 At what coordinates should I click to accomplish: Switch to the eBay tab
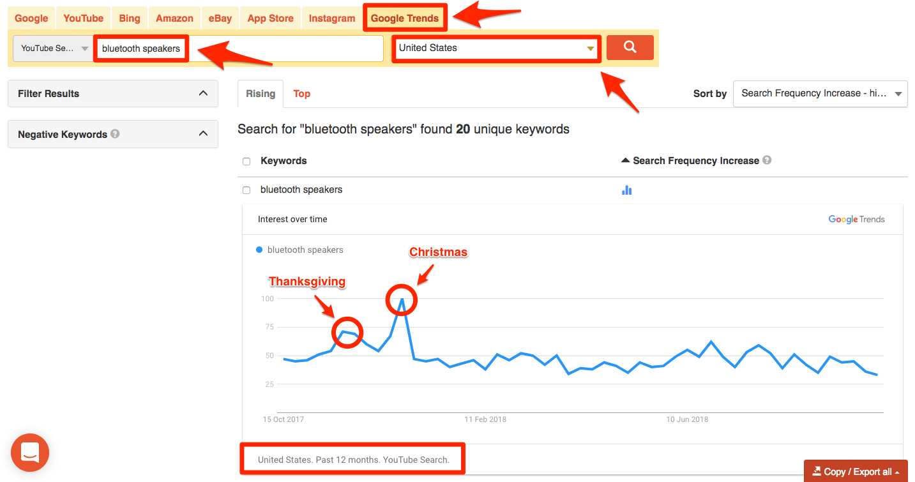pyautogui.click(x=220, y=19)
